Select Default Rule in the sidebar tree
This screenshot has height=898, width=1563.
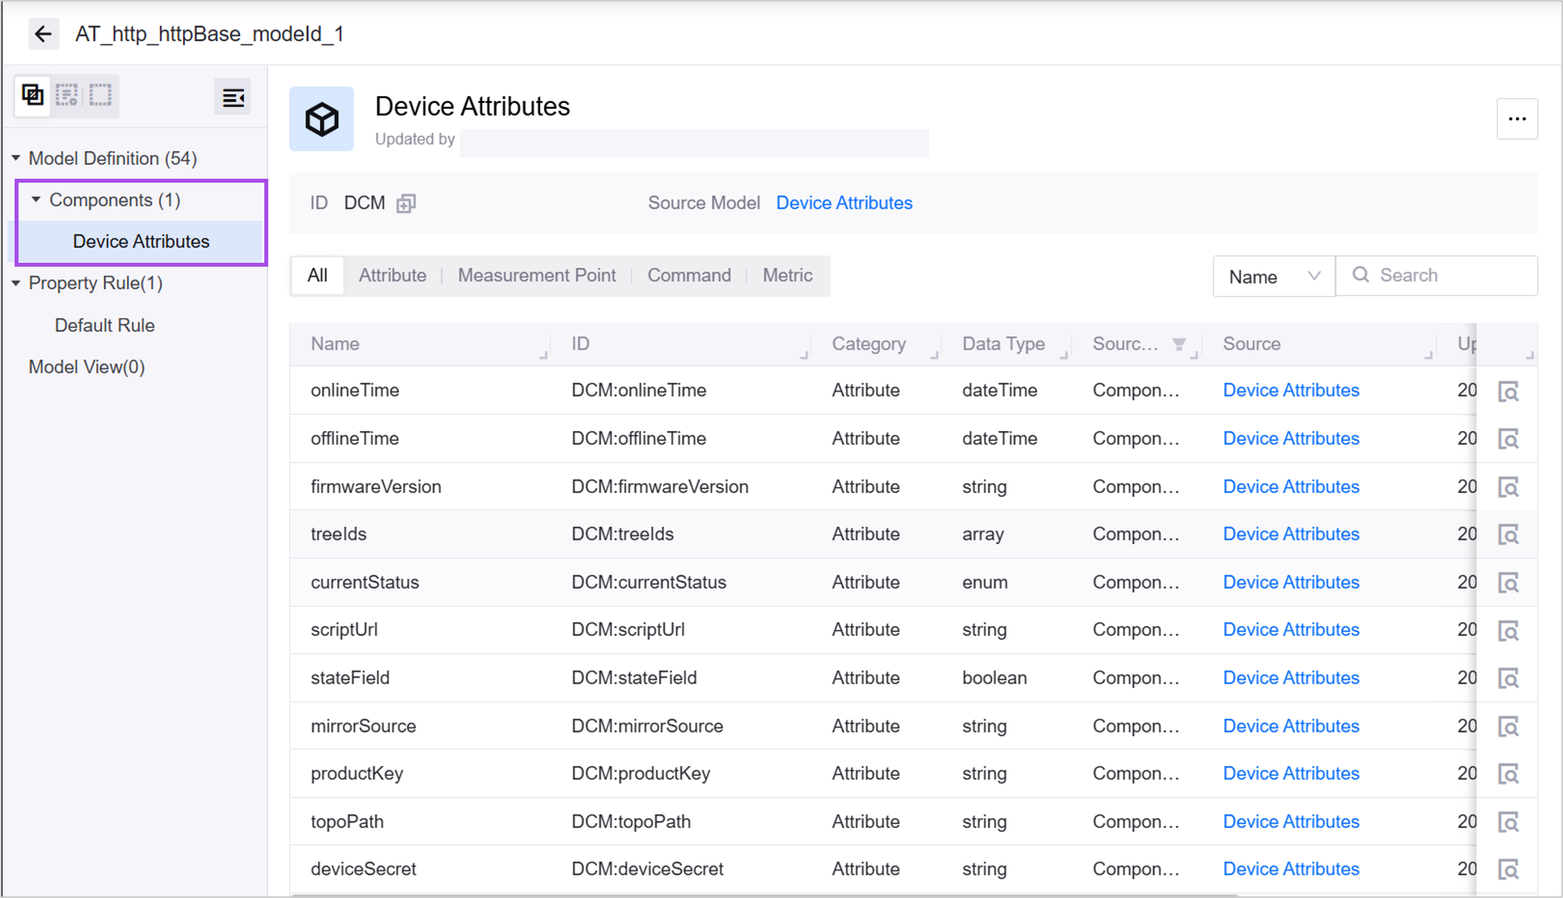pyautogui.click(x=105, y=325)
